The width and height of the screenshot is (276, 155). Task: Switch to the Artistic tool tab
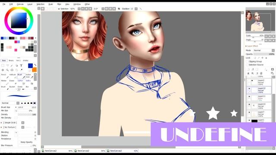pyautogui.click(x=25, y=60)
